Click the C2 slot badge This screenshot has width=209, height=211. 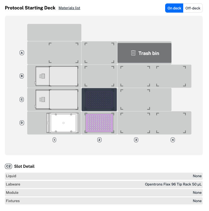pyautogui.click(x=8, y=166)
